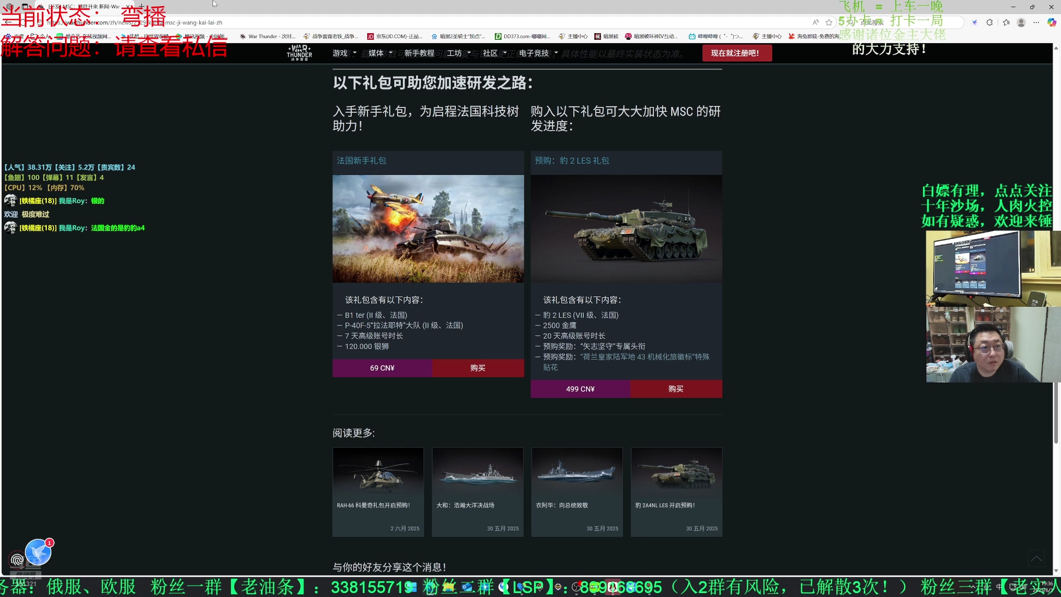Screen dimensions: 1061x597
Task: Expand the 社区 dropdown menu
Action: coord(494,53)
